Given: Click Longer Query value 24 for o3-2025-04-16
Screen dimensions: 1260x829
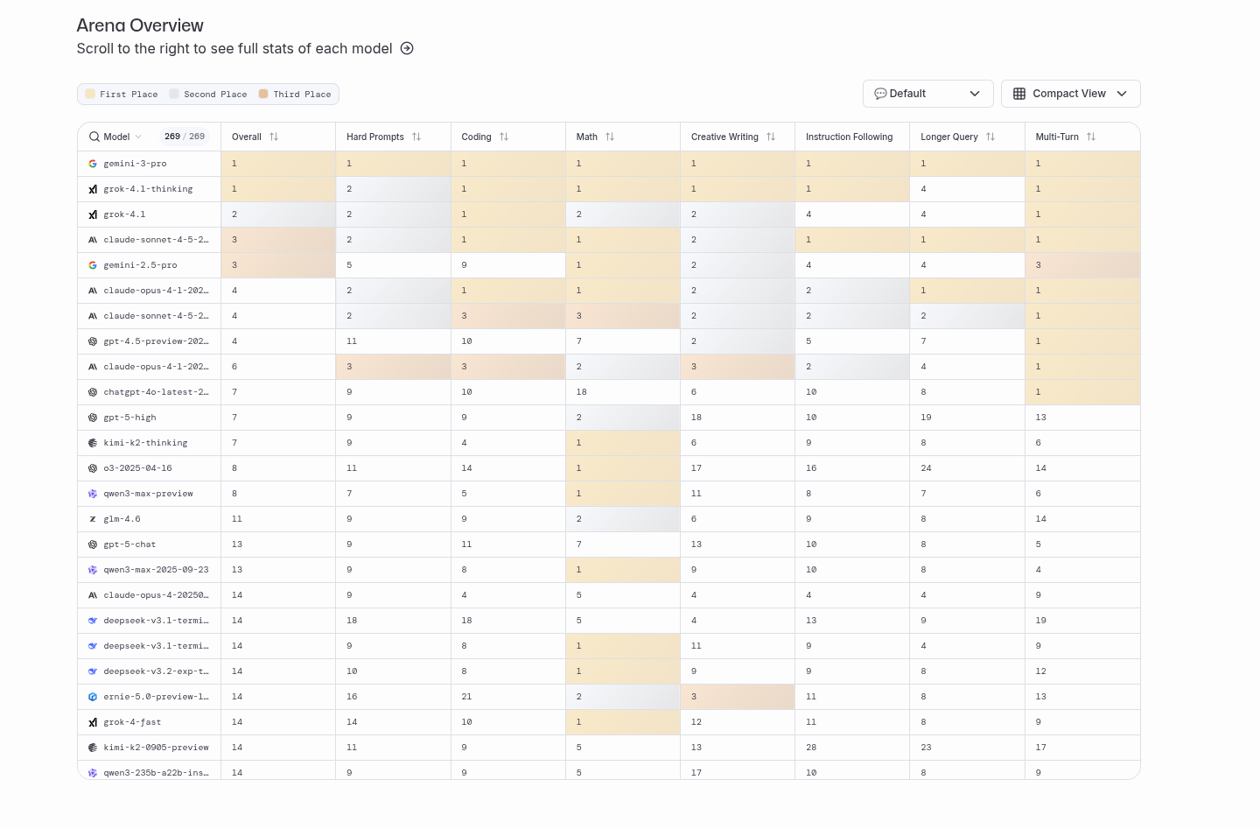Looking at the screenshot, I should click(926, 468).
